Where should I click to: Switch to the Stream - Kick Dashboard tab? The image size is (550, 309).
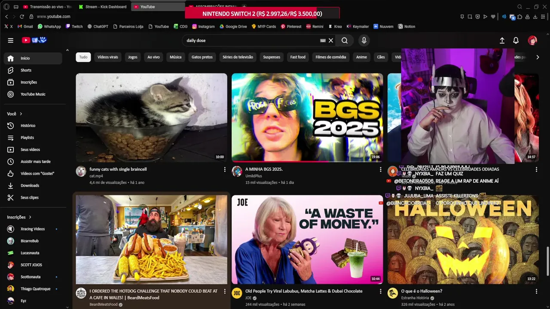coord(103,7)
